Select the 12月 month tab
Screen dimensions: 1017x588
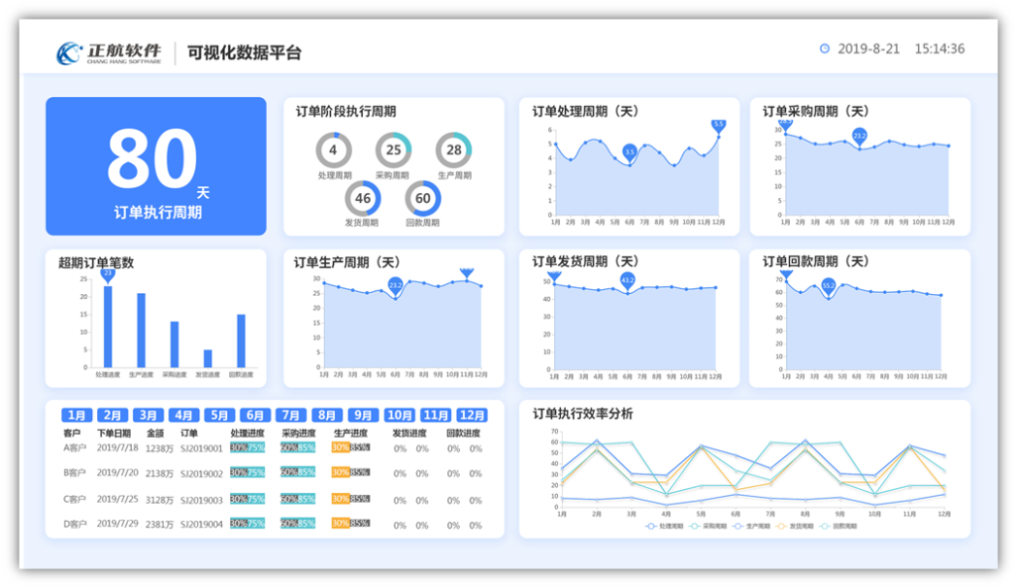pos(471,416)
